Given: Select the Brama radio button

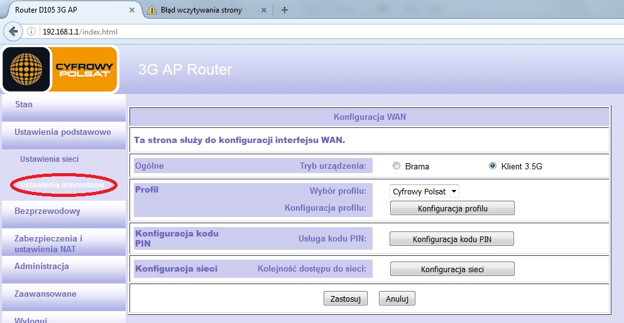Looking at the screenshot, I should pyautogui.click(x=396, y=166).
